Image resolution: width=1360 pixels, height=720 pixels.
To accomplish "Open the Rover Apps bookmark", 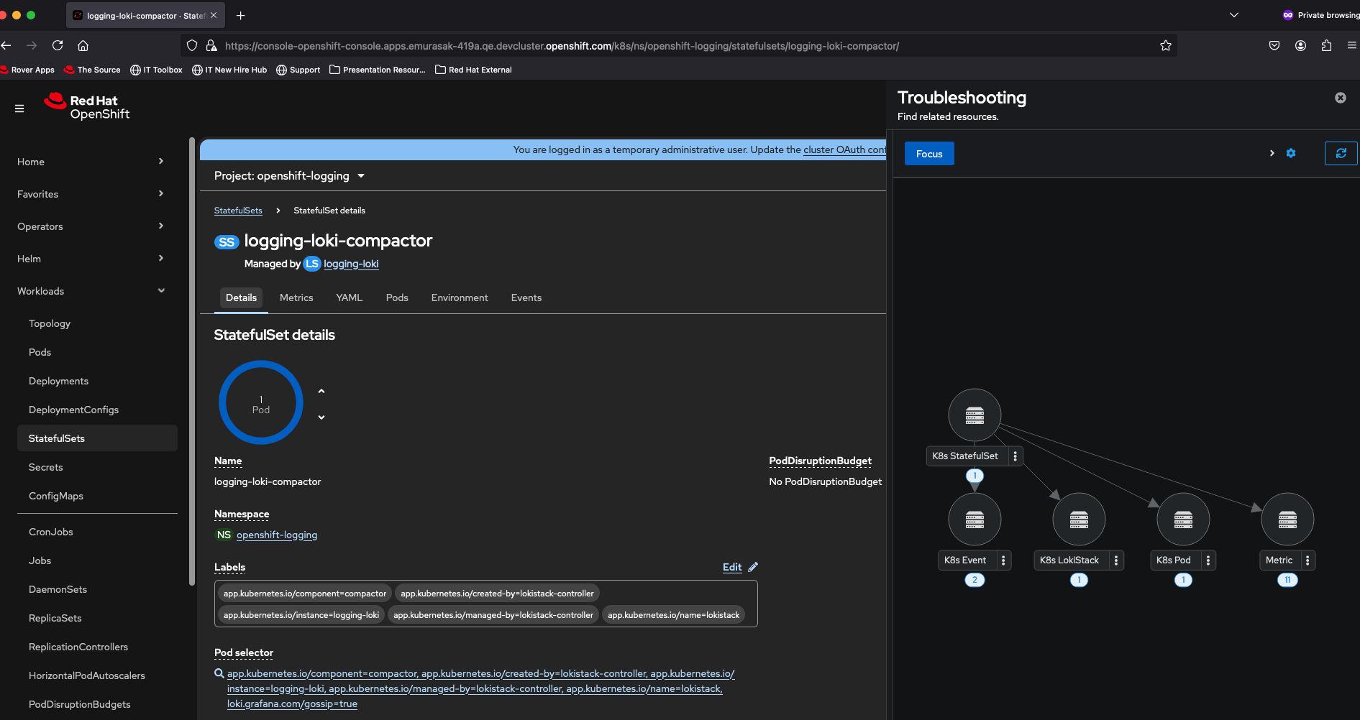I will pyautogui.click(x=27, y=70).
